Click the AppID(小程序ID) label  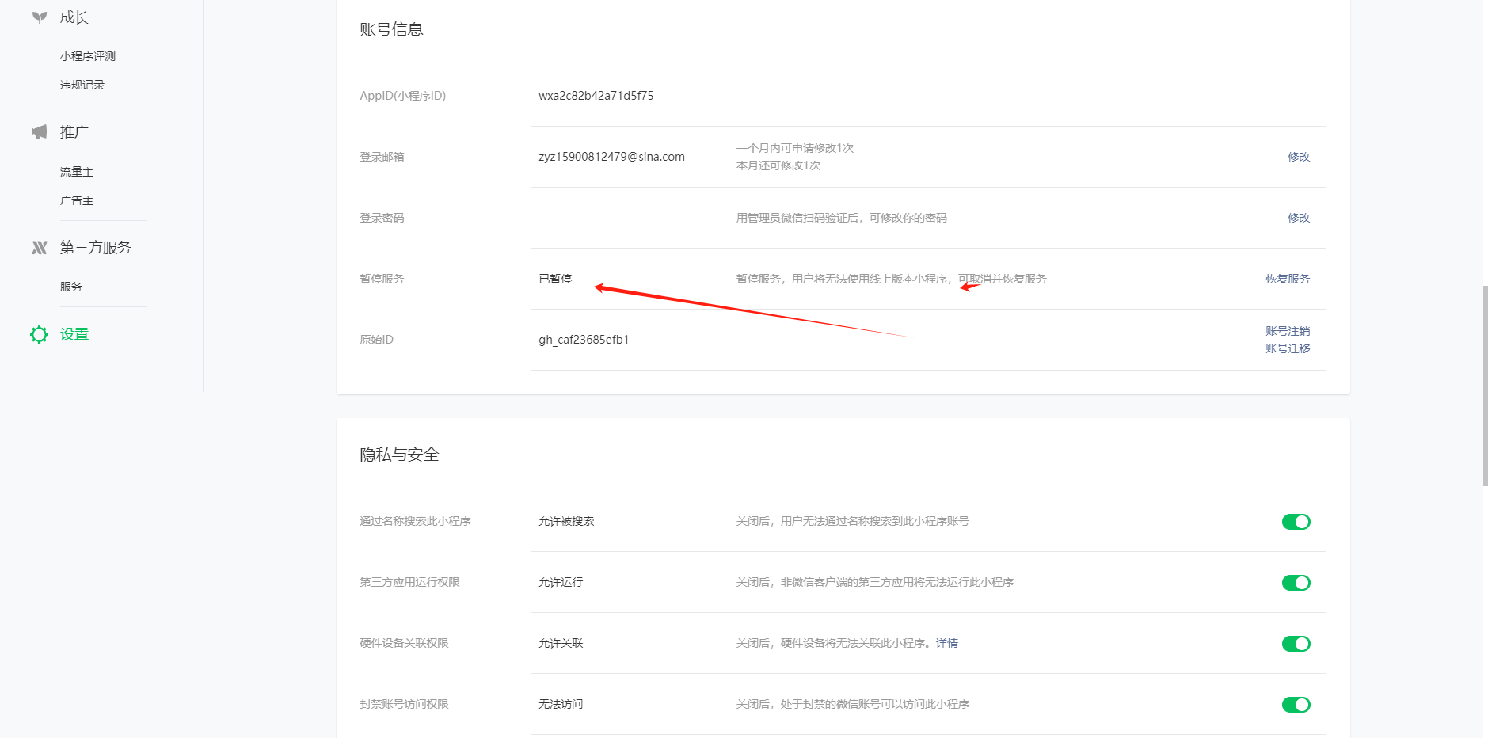(403, 96)
